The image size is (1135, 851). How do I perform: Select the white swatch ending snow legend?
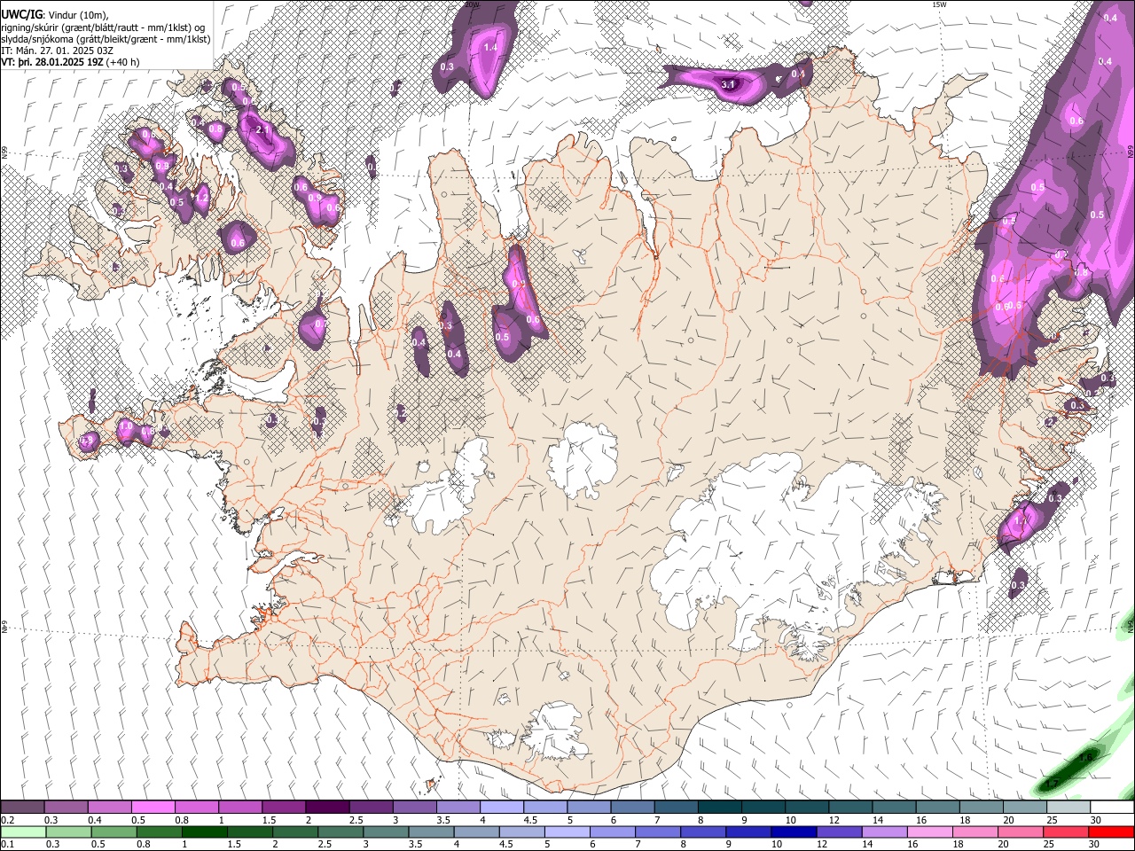1111,807
